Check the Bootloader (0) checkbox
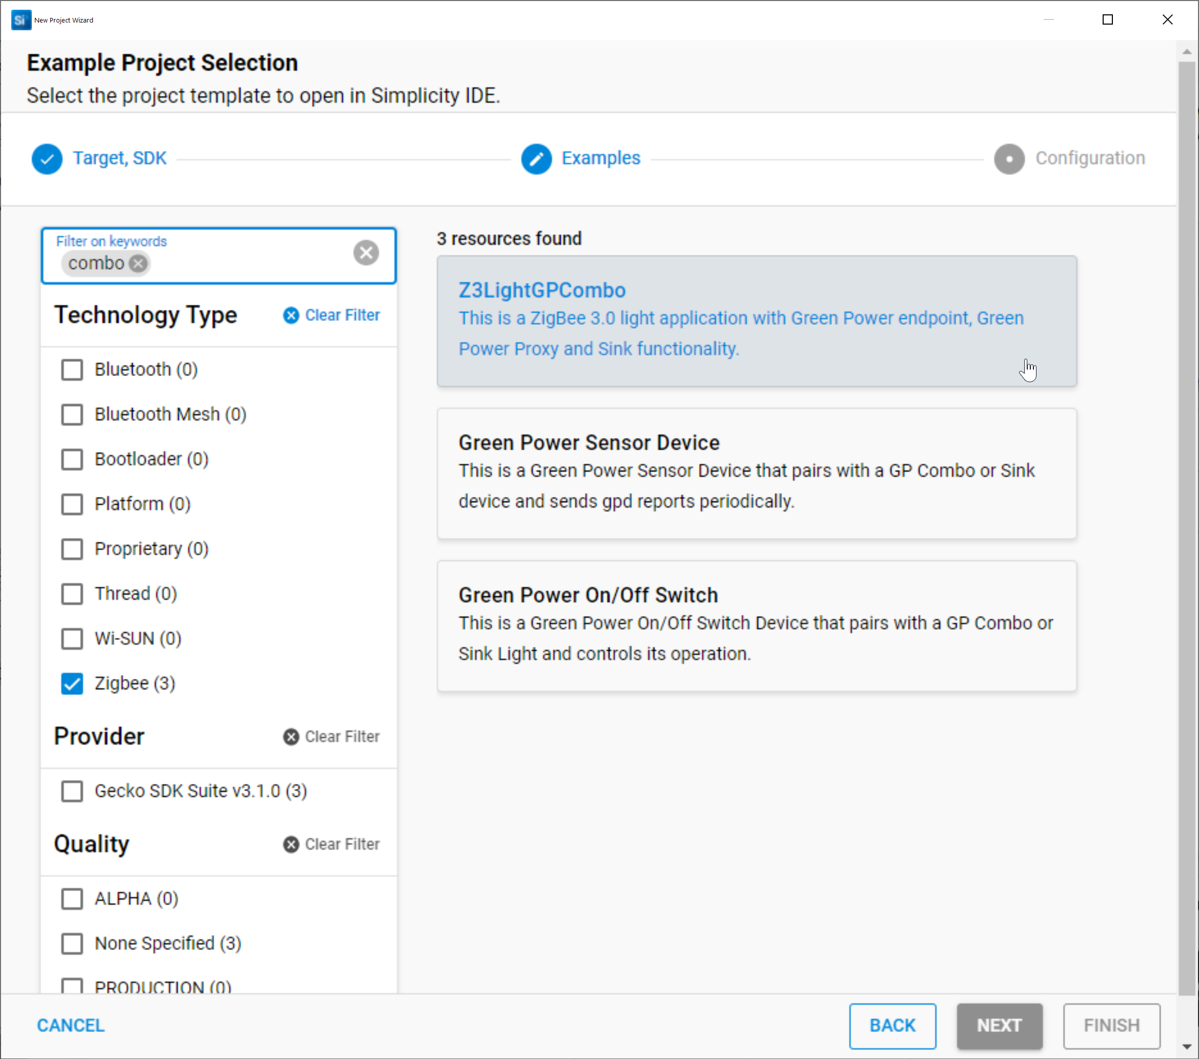 [x=72, y=459]
